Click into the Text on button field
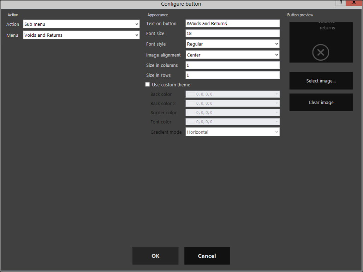Viewport: 363px width, 272px height. tap(232, 24)
